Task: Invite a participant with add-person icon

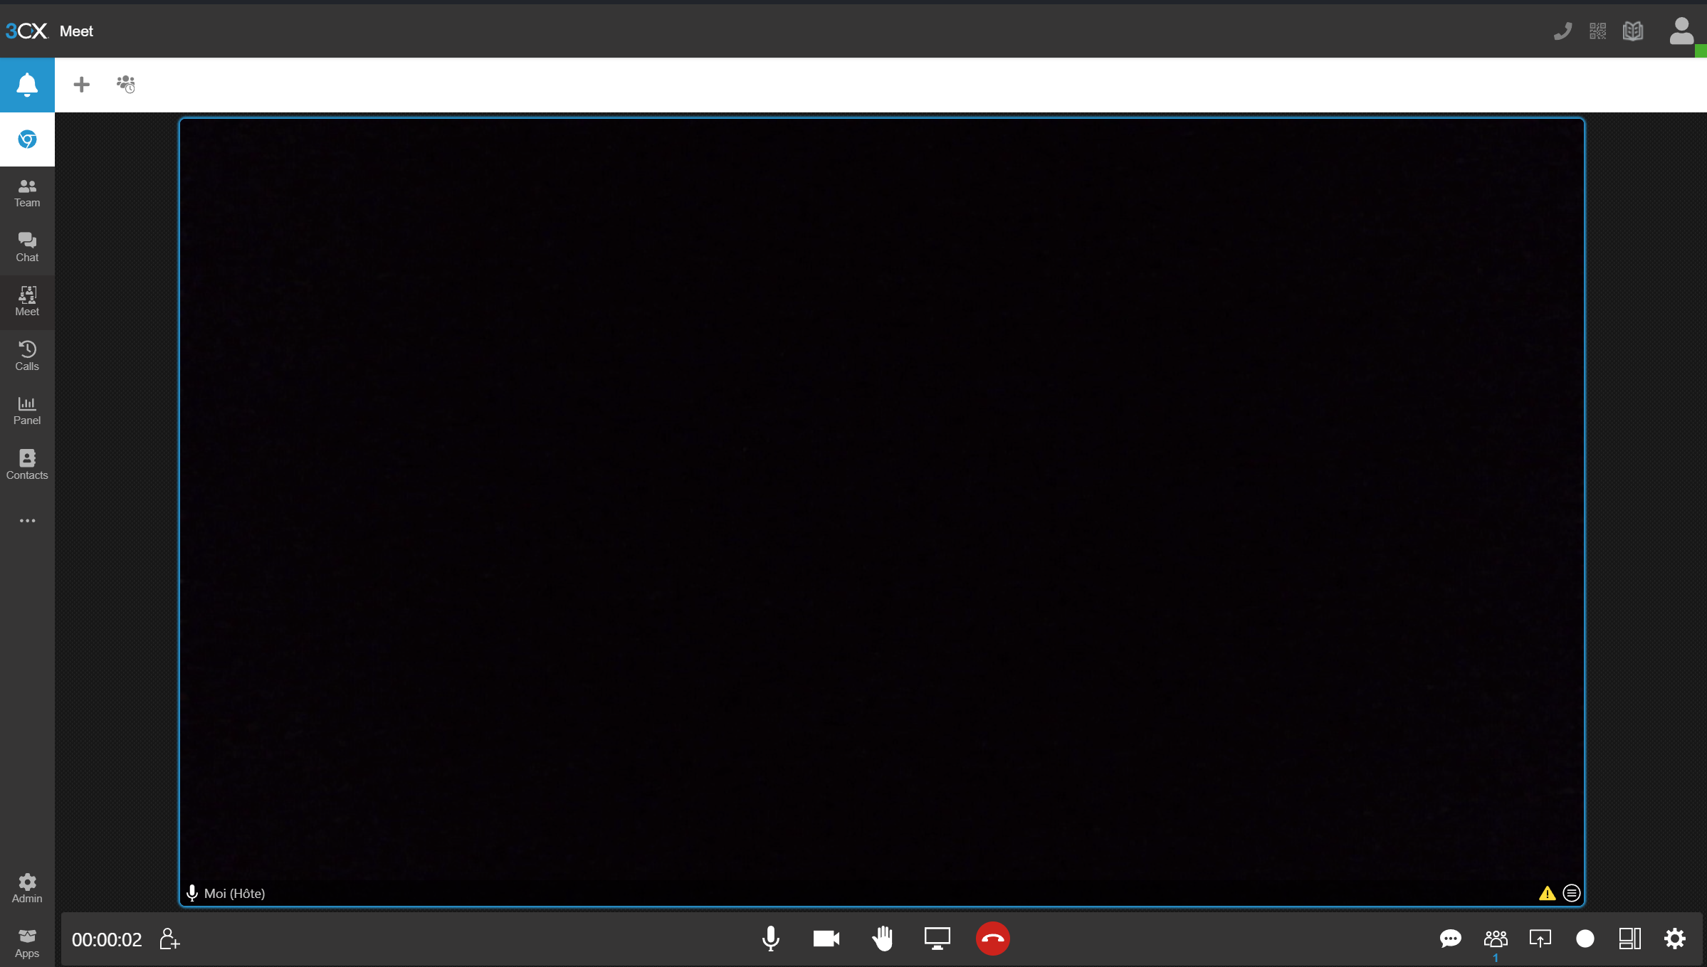Action: point(169,939)
